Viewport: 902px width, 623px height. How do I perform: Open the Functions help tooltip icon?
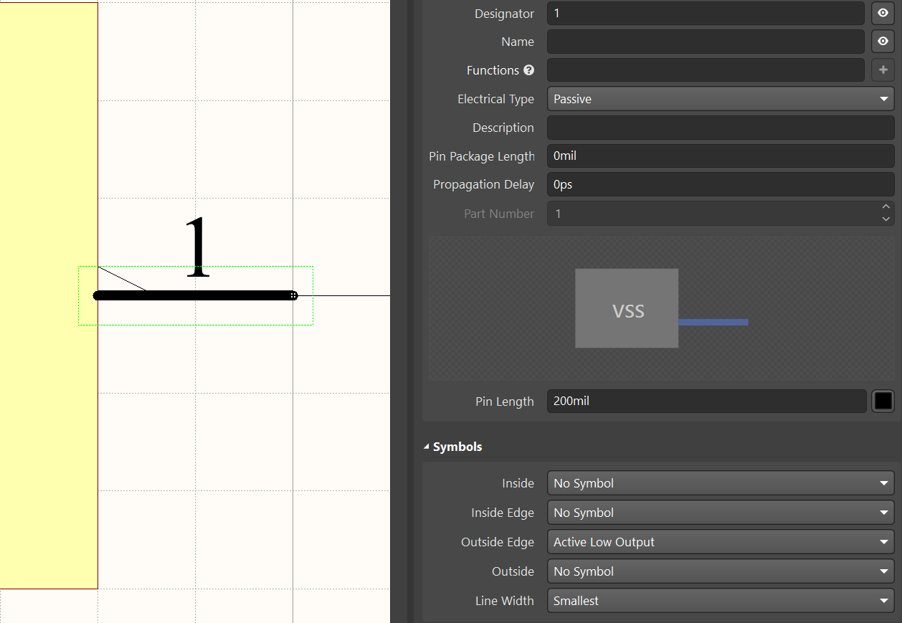coord(528,70)
